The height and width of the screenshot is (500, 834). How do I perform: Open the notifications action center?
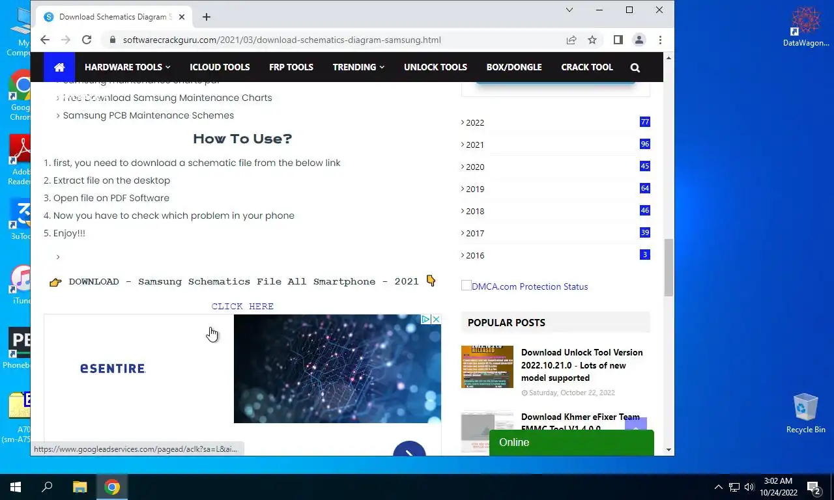tap(813, 486)
